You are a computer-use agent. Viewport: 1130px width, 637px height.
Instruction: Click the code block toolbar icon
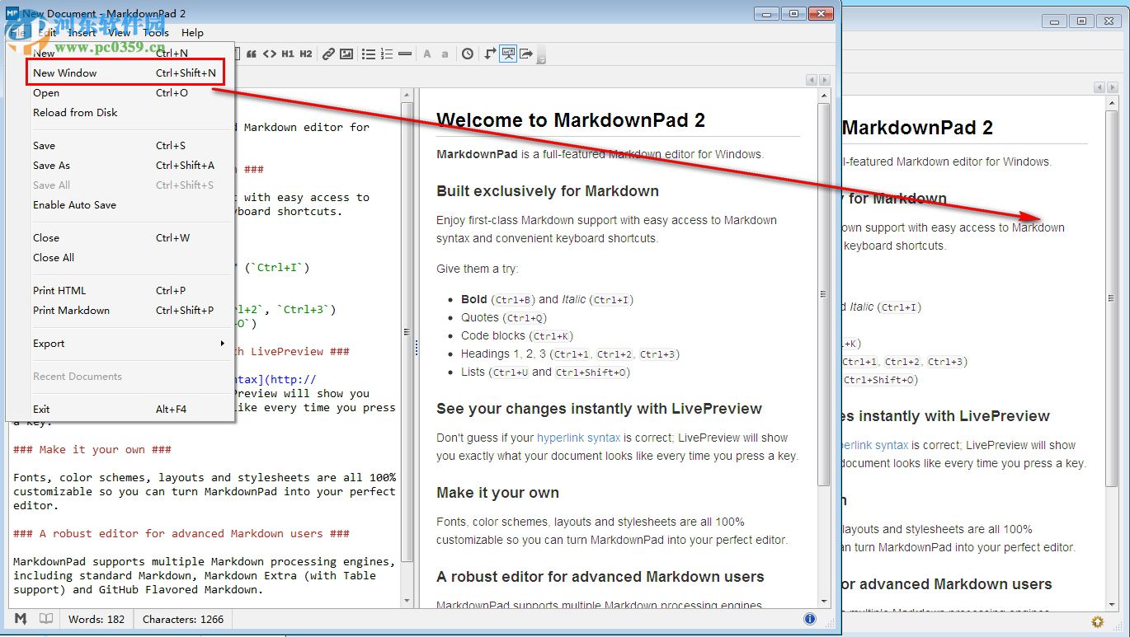(x=270, y=54)
